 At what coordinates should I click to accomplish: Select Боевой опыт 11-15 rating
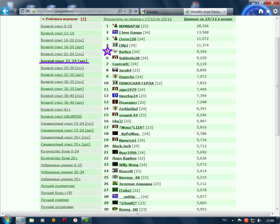[x=58, y=33]
